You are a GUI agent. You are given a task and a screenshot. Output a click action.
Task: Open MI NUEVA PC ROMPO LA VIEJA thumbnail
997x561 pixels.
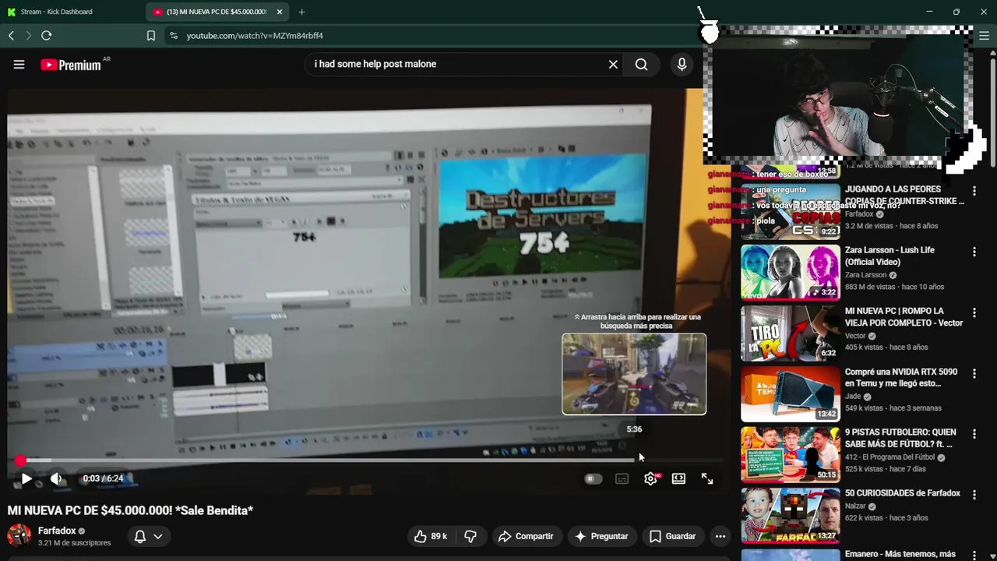pyautogui.click(x=791, y=333)
